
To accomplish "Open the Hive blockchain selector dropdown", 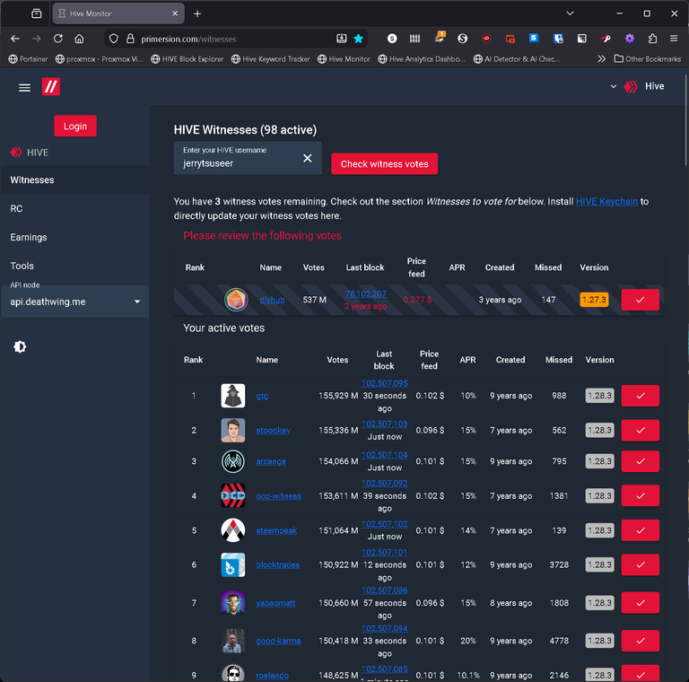I will click(x=638, y=86).
